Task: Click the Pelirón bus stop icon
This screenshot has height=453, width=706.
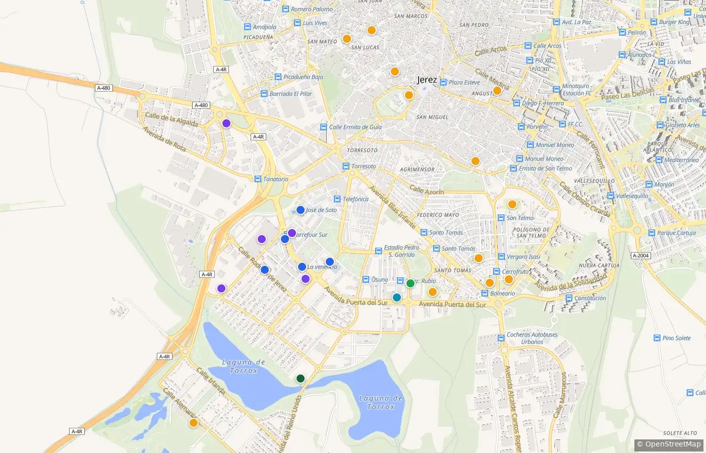Action: coord(622,33)
